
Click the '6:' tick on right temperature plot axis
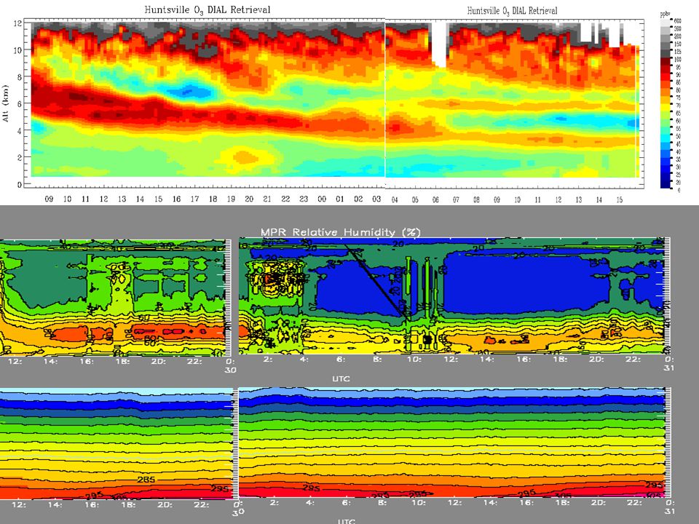pos(347,503)
